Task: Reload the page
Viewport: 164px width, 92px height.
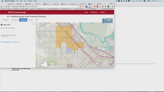Action: coord(6,6)
